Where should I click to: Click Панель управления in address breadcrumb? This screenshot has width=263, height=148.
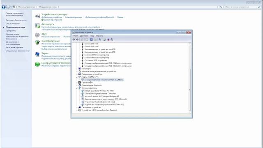click(27, 7)
